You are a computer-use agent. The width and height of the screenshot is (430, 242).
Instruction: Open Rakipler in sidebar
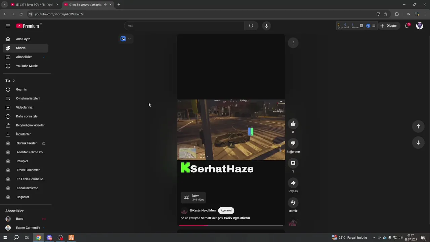coord(26,161)
